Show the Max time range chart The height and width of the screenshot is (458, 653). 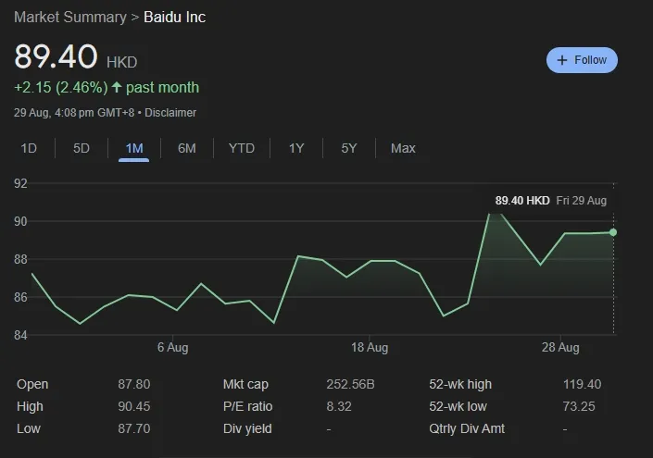tap(403, 148)
